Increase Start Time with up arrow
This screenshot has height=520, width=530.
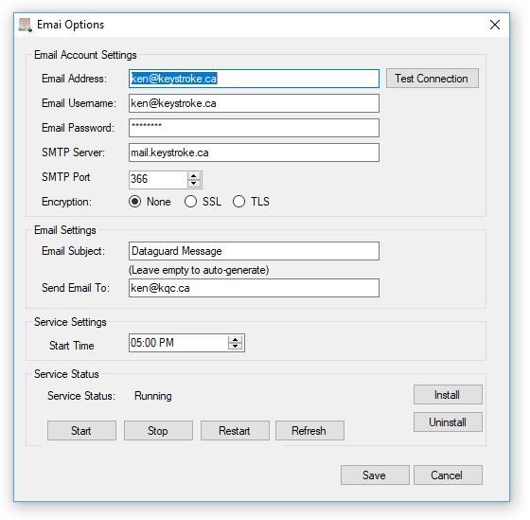(235, 339)
